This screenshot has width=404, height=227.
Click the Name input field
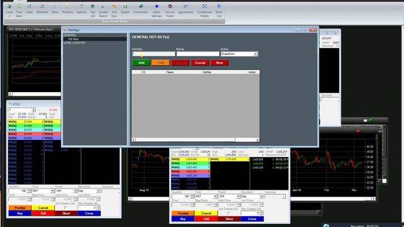(198, 54)
